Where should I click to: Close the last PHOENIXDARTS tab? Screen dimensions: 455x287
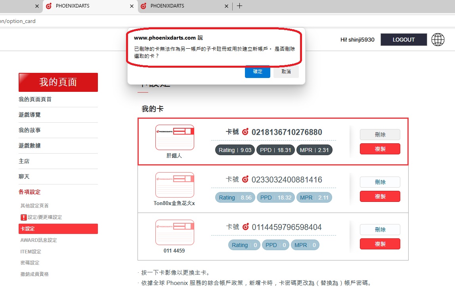click(226, 6)
